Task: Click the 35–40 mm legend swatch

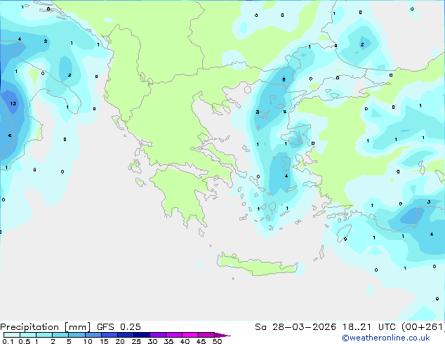Action: coord(173,335)
